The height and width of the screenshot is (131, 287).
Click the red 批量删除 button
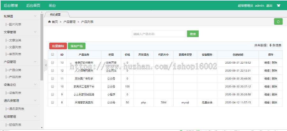[x=58, y=46]
